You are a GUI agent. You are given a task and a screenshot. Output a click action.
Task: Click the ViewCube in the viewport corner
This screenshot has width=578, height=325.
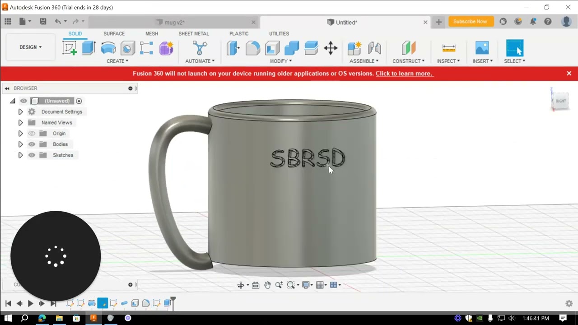click(560, 100)
